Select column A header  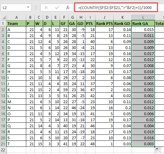point(16,17)
